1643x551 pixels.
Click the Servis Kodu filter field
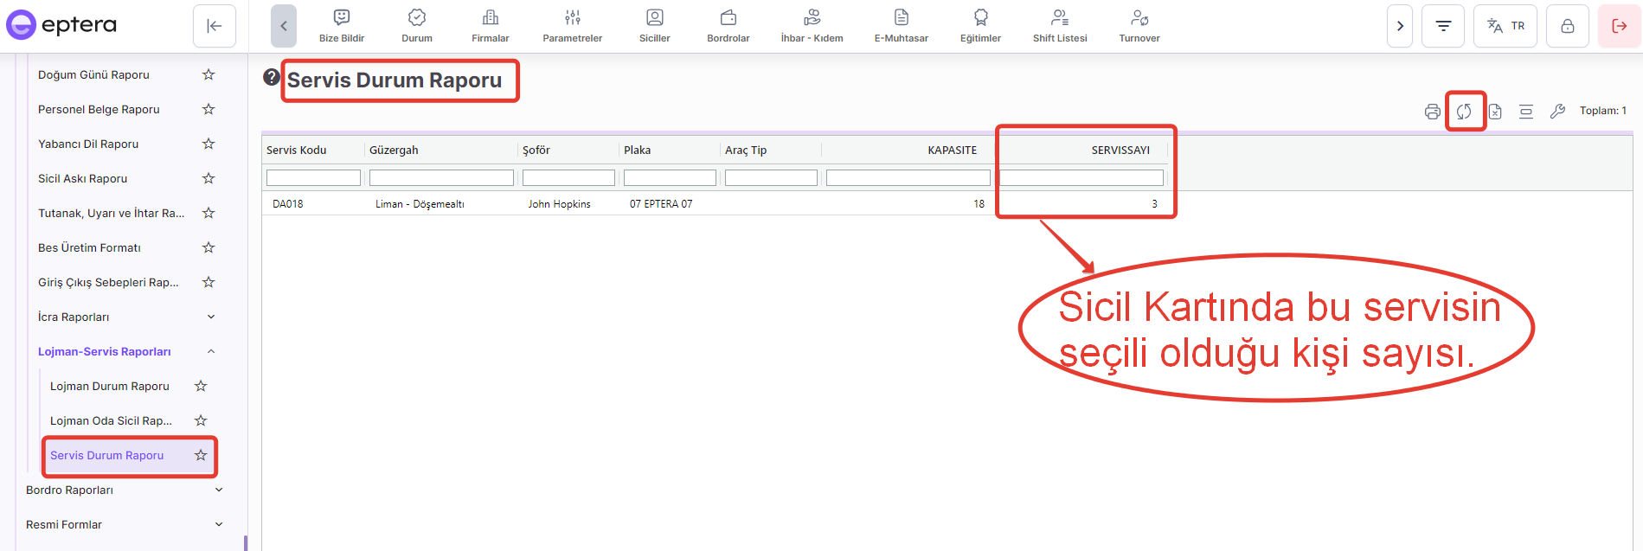313,178
